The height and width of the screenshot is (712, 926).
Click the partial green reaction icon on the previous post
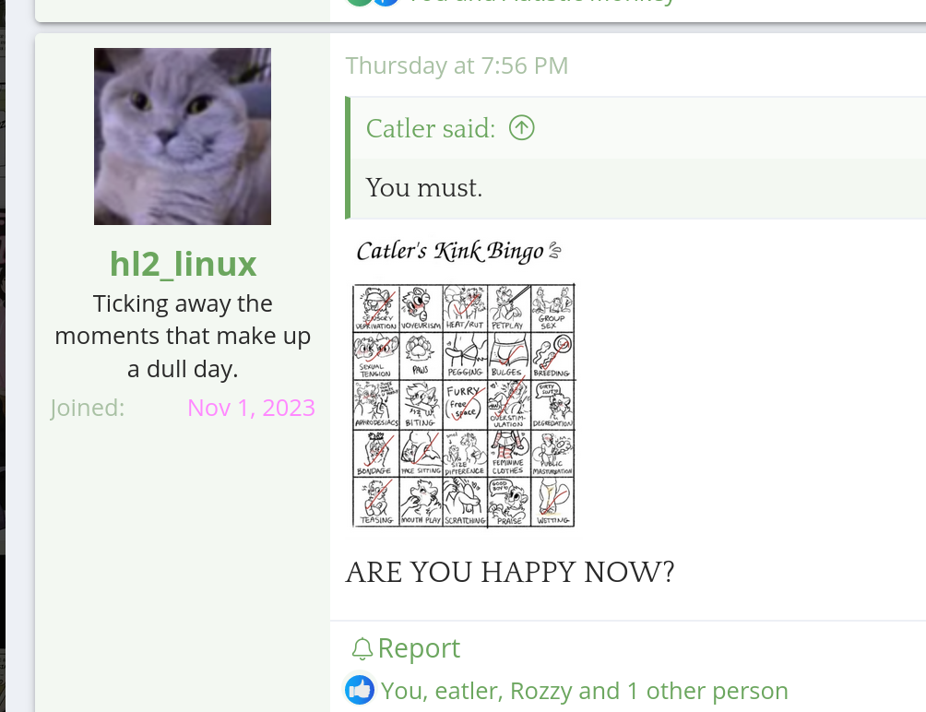359,3
